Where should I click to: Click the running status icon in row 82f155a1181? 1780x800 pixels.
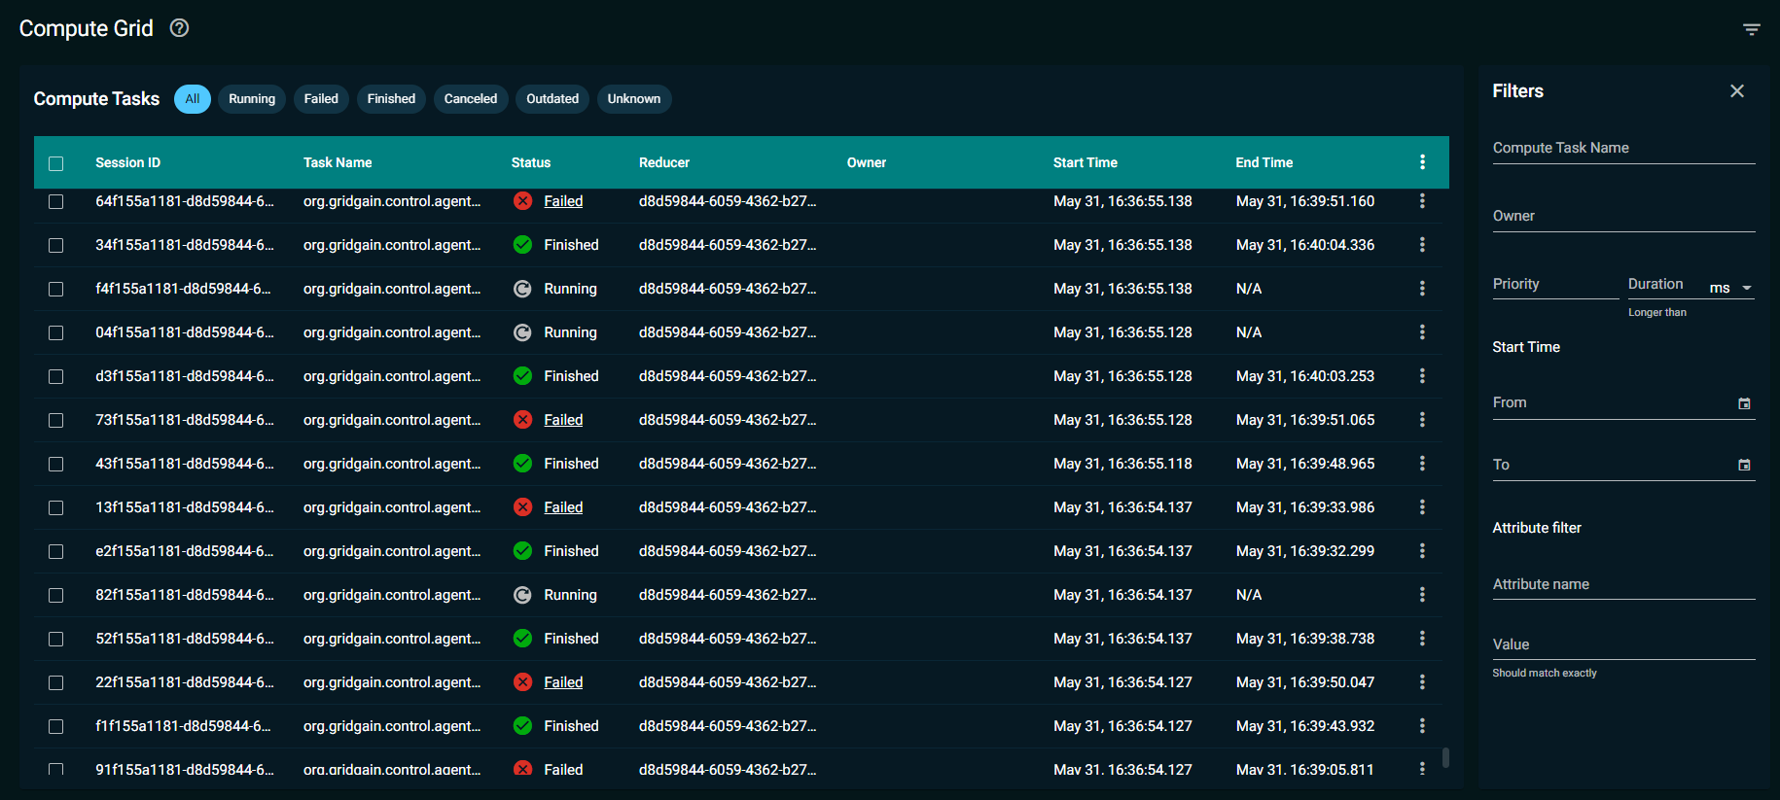(522, 595)
